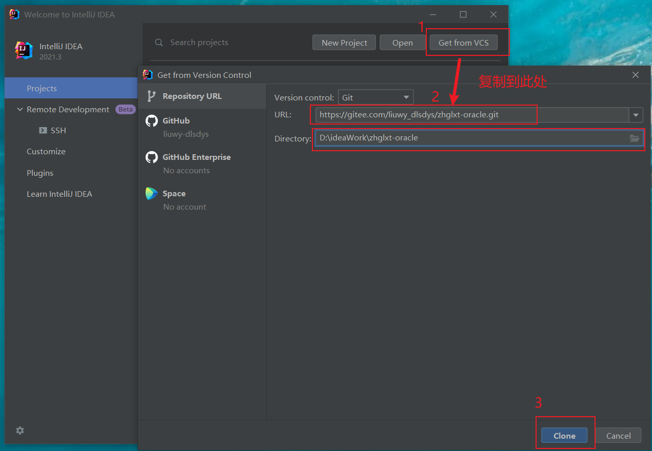Select Repository URL option
652x451 pixels.
pos(202,96)
